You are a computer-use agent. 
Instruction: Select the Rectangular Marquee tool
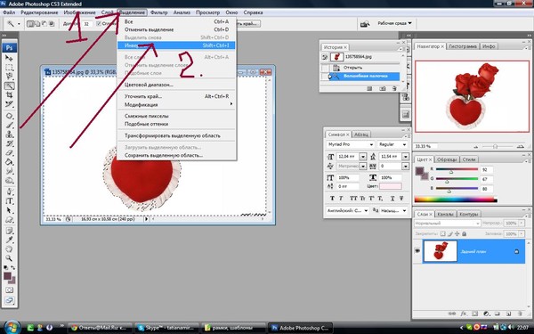[9, 67]
